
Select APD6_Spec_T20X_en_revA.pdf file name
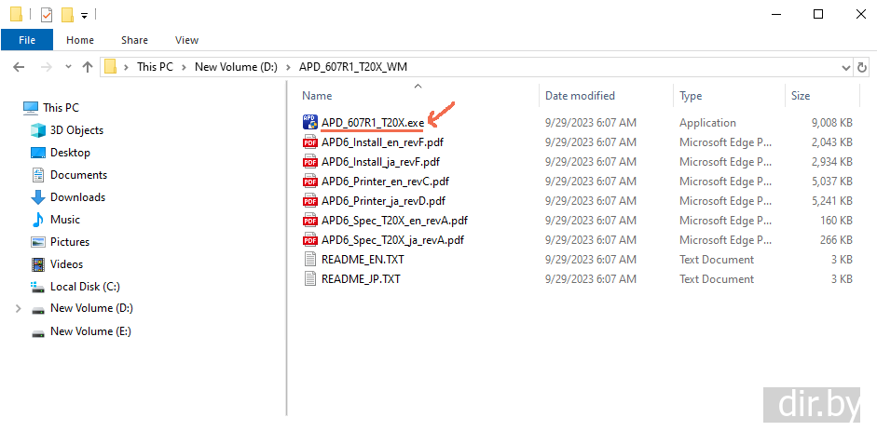[394, 221]
